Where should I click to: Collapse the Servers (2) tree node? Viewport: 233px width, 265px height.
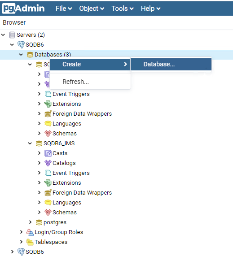(x=3, y=35)
